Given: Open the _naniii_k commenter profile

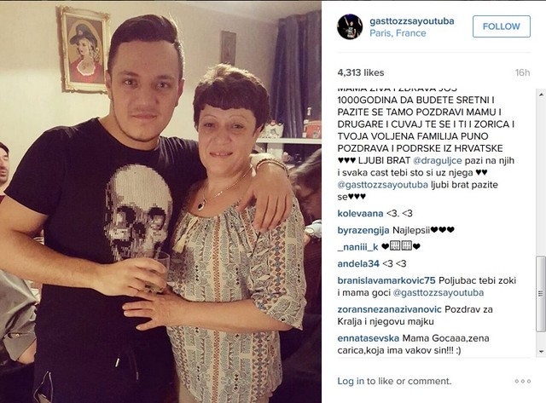Looking at the screenshot, I should click(x=357, y=247).
